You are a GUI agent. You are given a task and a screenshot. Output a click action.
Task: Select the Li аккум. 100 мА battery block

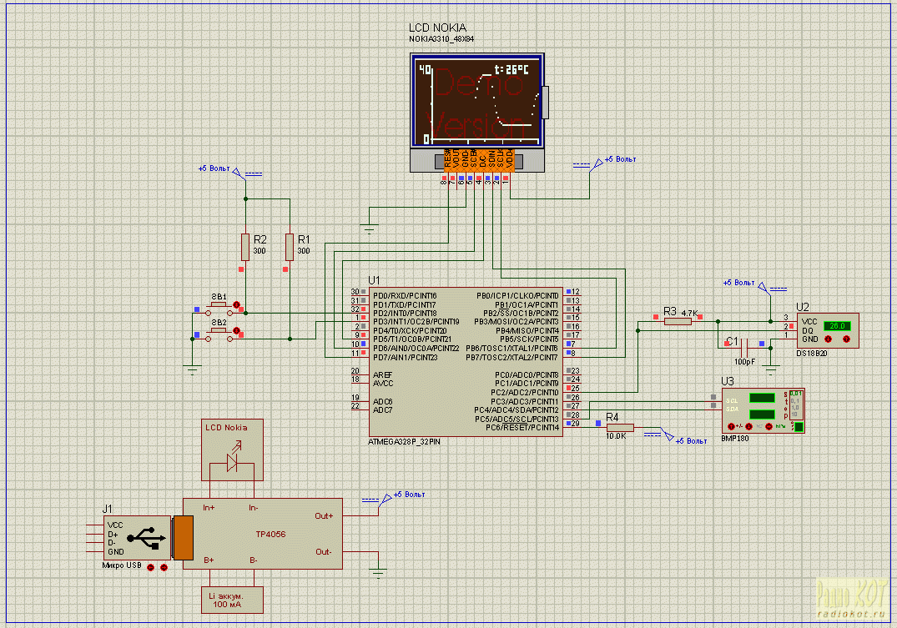[x=232, y=600]
